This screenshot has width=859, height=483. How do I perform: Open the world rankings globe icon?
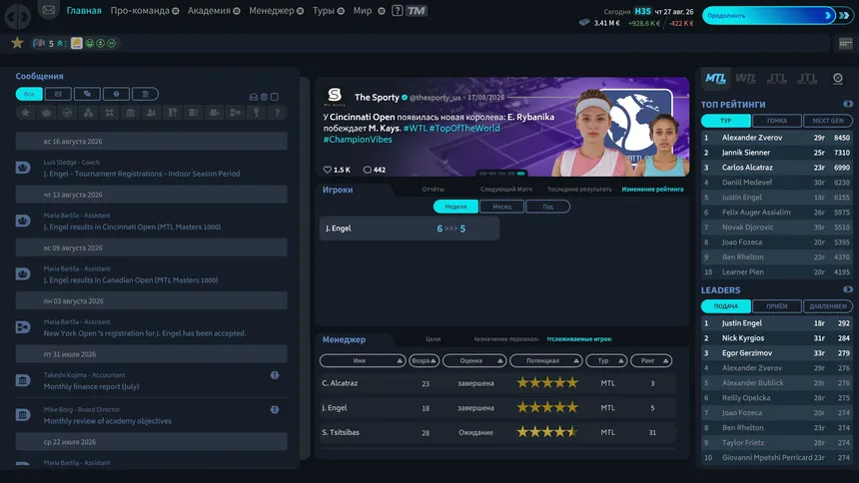(x=837, y=78)
